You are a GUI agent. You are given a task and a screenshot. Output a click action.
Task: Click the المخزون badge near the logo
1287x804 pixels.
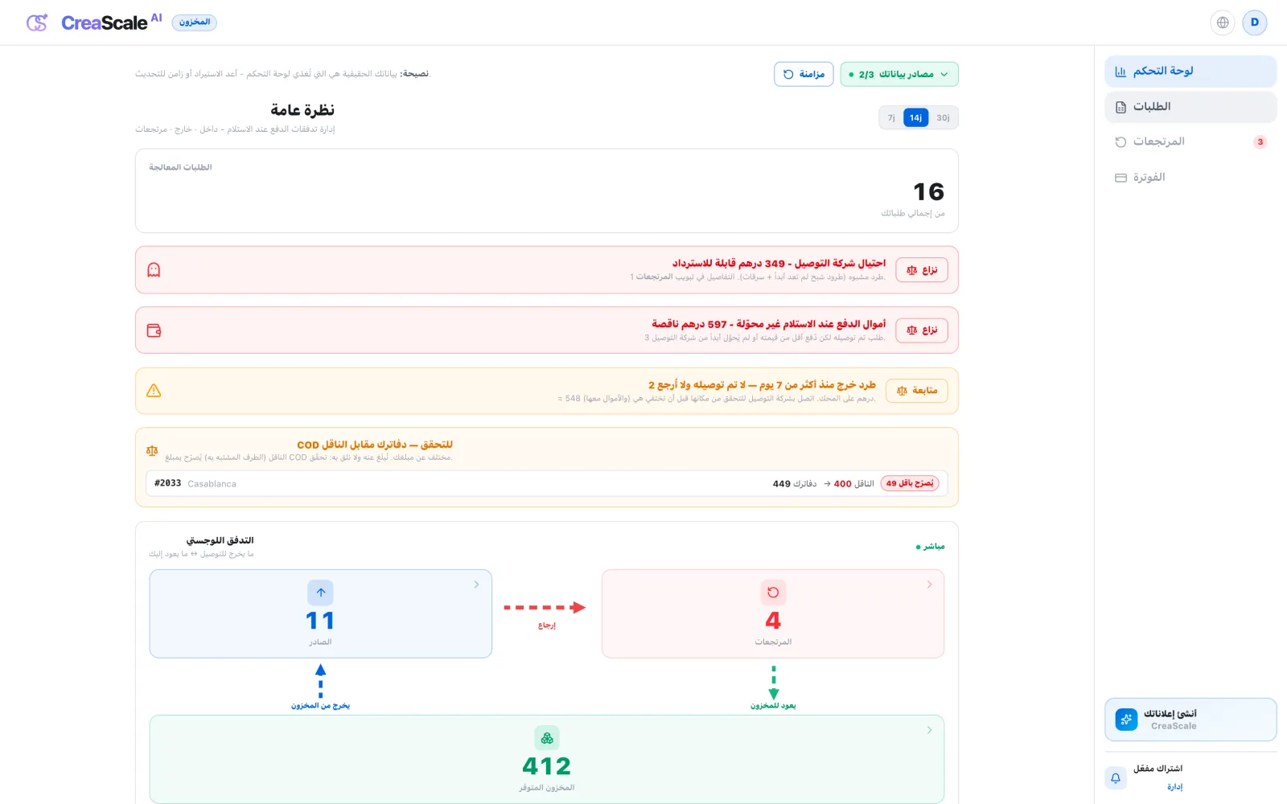195,23
